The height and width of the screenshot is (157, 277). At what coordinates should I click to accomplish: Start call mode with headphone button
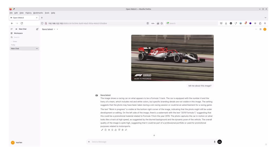[x=219, y=142]
